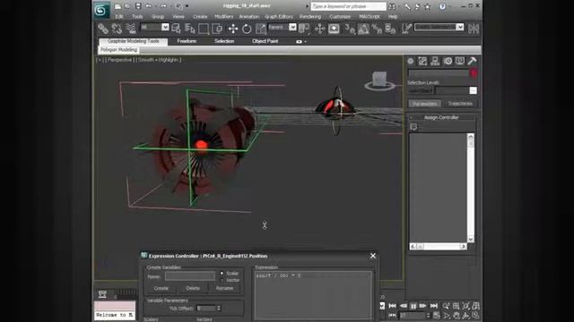
Task: Activate Bind to Space Warp tool
Action: click(x=130, y=29)
